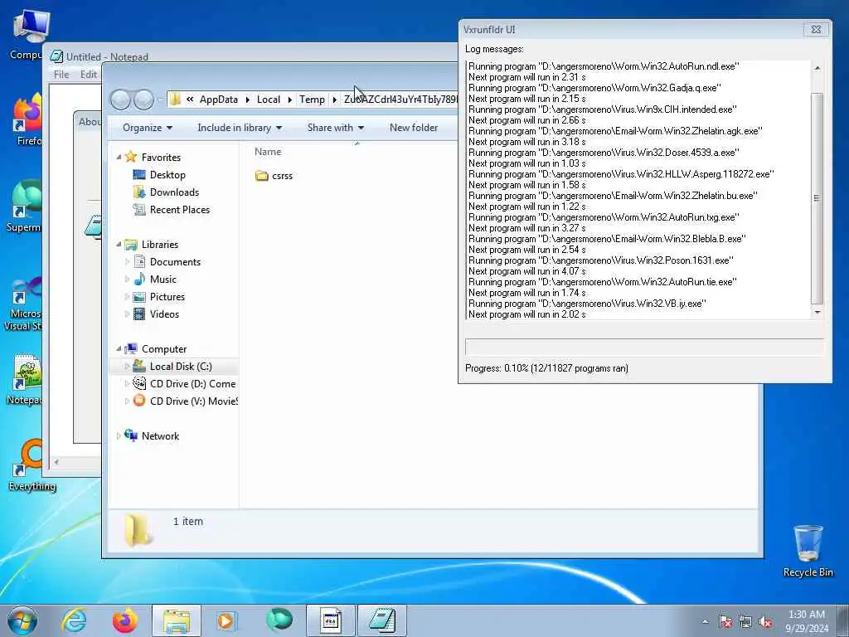Select Desktop in Favorites
849x637 pixels.
point(167,175)
